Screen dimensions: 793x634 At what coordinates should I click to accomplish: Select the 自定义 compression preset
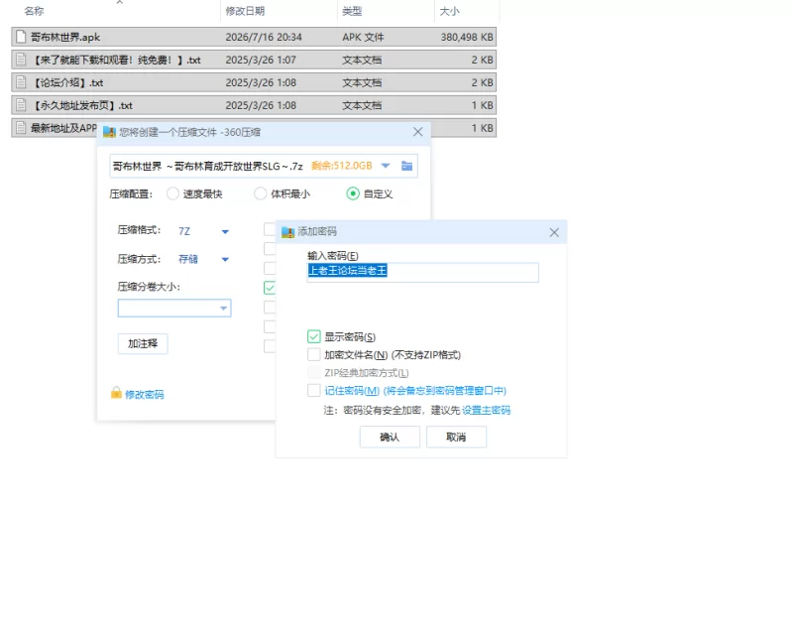[x=353, y=193]
